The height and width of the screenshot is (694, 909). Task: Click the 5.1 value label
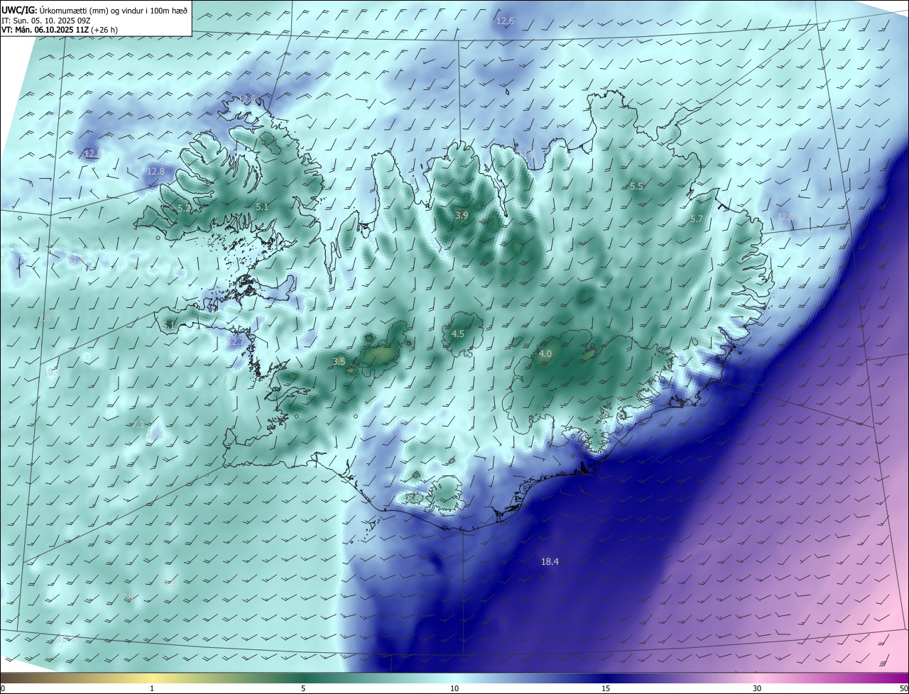pos(262,206)
